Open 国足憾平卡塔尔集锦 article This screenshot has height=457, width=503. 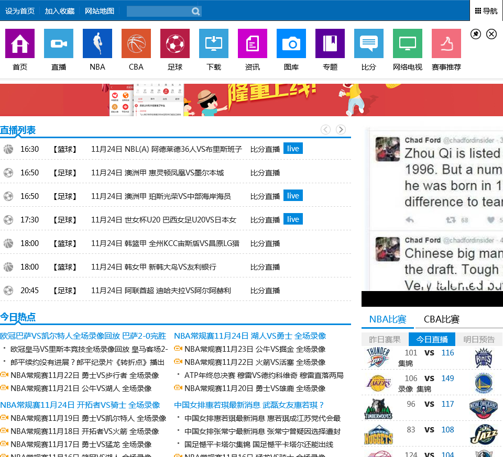[x=259, y=444]
